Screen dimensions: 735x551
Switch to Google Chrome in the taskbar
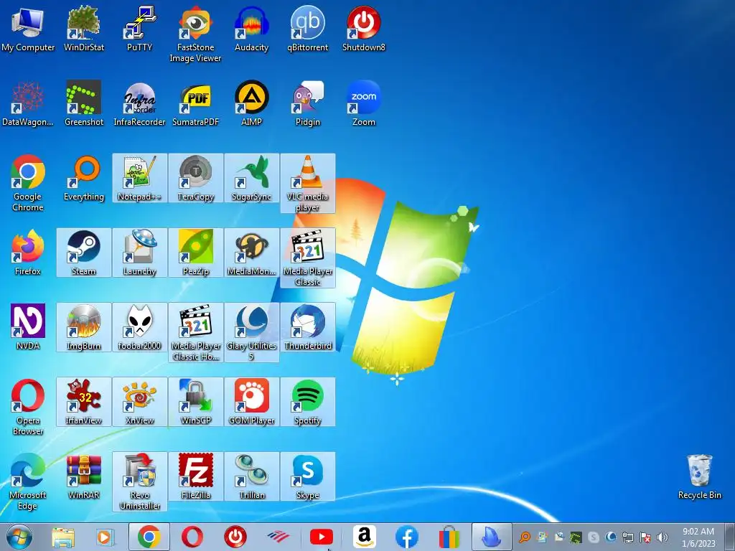(x=149, y=537)
